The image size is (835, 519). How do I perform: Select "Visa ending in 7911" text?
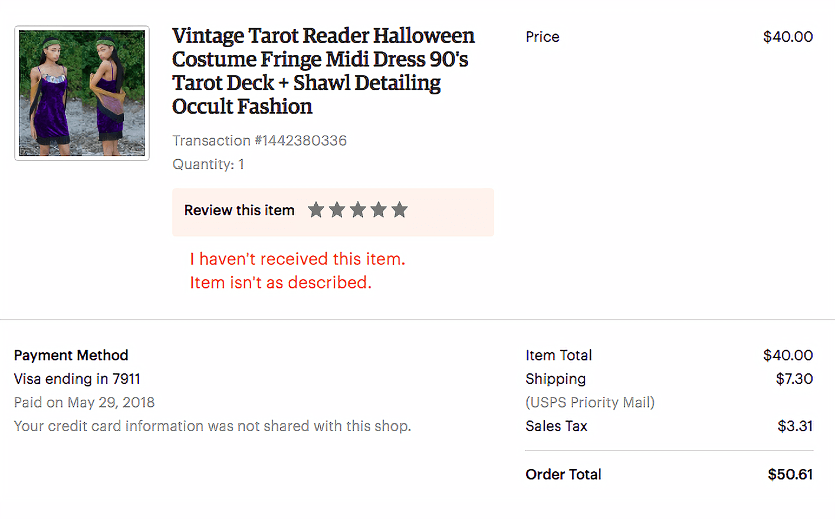77,379
